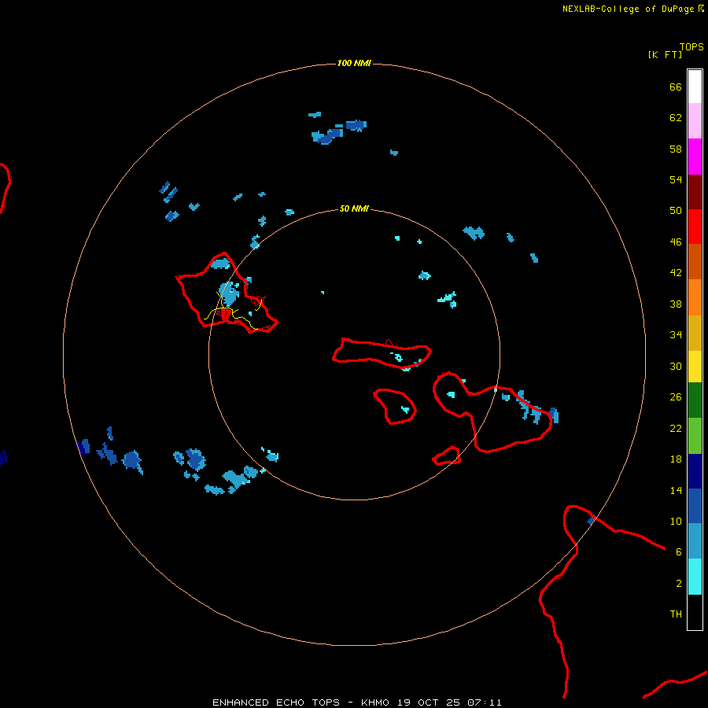Click the ENHANCED ECHO TOPS product title
This screenshot has width=708, height=708.
pyautogui.click(x=276, y=702)
